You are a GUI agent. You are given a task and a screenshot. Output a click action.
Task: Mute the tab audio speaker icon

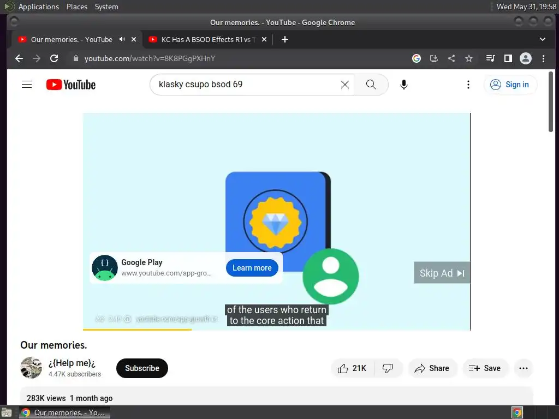tap(122, 39)
